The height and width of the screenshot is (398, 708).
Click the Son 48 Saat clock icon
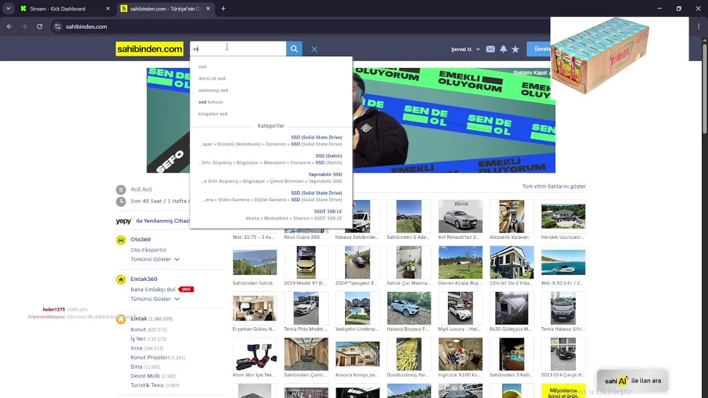121,202
